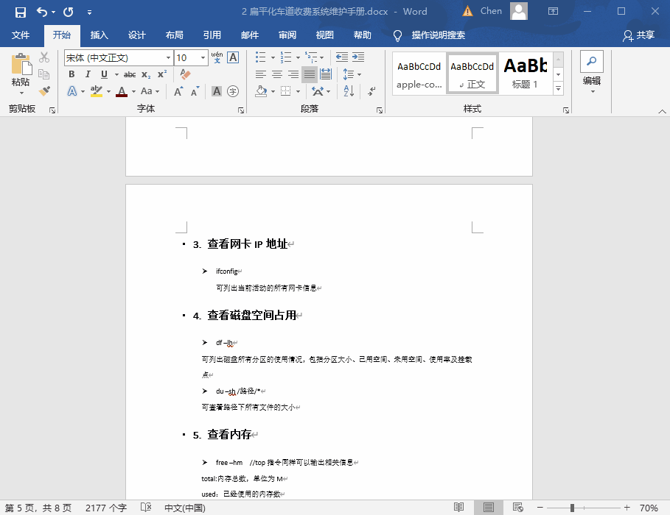Save the document with the floppy disk icon
This screenshot has width=670, height=515.
(x=20, y=12)
